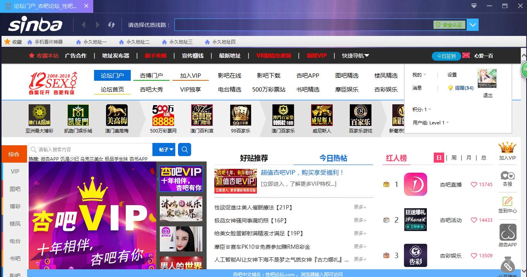Switch to 好贴推荐 tab

[254, 158]
